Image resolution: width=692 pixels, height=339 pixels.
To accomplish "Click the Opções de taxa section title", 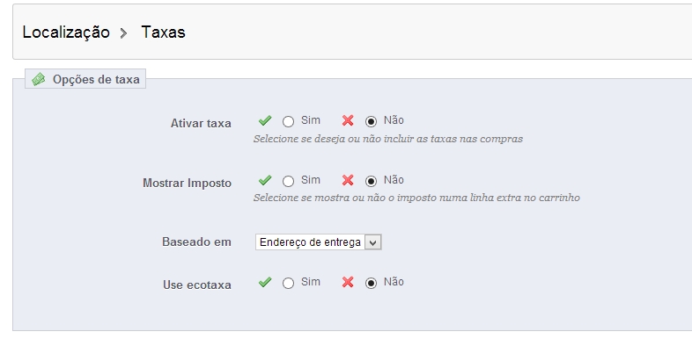I will pos(96,79).
